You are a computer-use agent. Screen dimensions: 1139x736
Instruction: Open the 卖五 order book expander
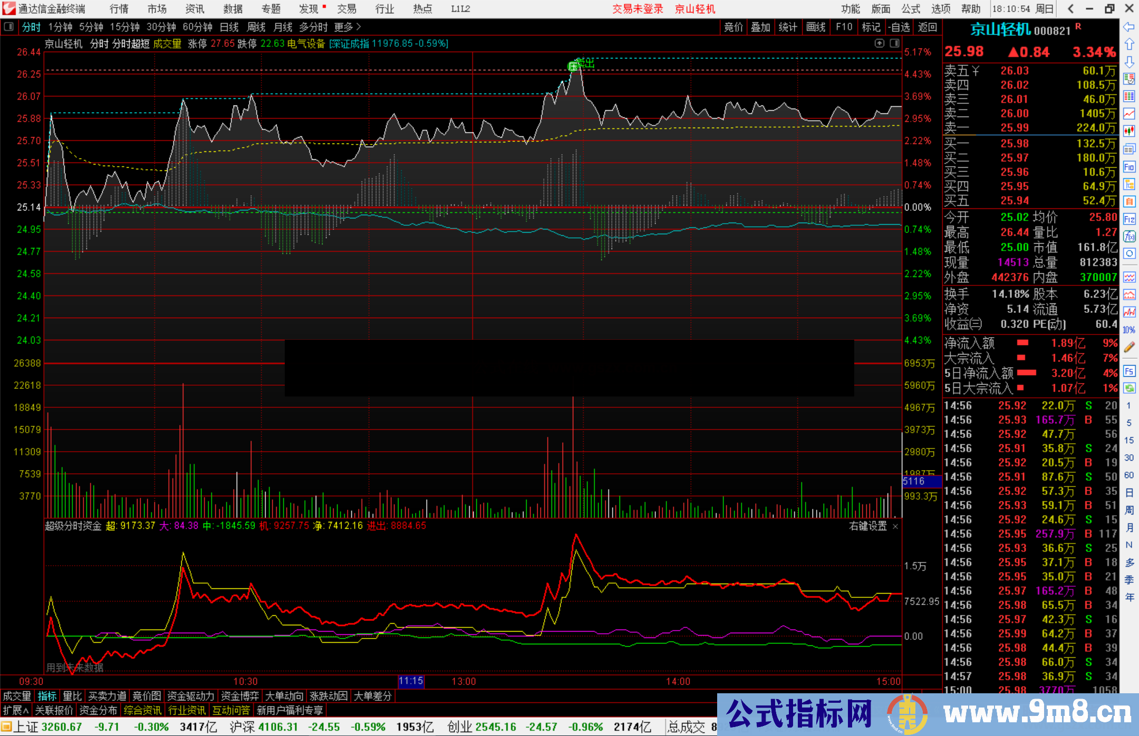(976, 71)
